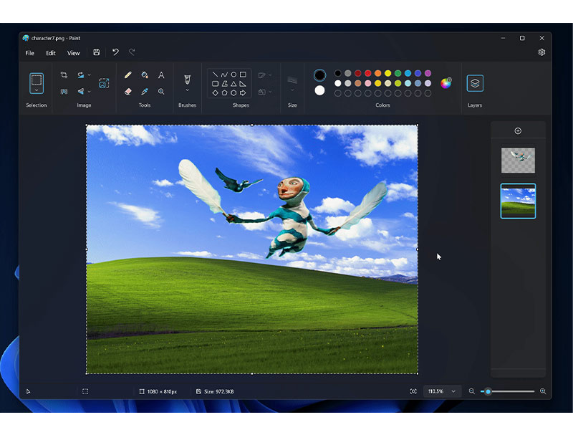Choose the square-cornered Rectangle shape
573x430 pixels.
click(x=243, y=75)
